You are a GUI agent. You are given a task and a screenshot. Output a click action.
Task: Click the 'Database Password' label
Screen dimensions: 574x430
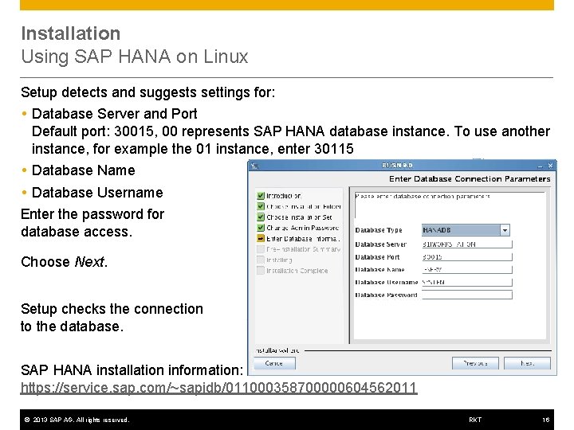tap(386, 295)
